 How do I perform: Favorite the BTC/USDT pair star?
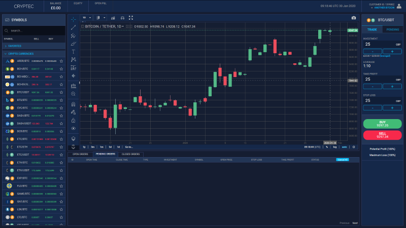pos(61,92)
